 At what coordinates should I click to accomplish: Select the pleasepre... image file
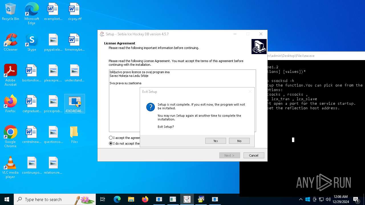coord(53,73)
